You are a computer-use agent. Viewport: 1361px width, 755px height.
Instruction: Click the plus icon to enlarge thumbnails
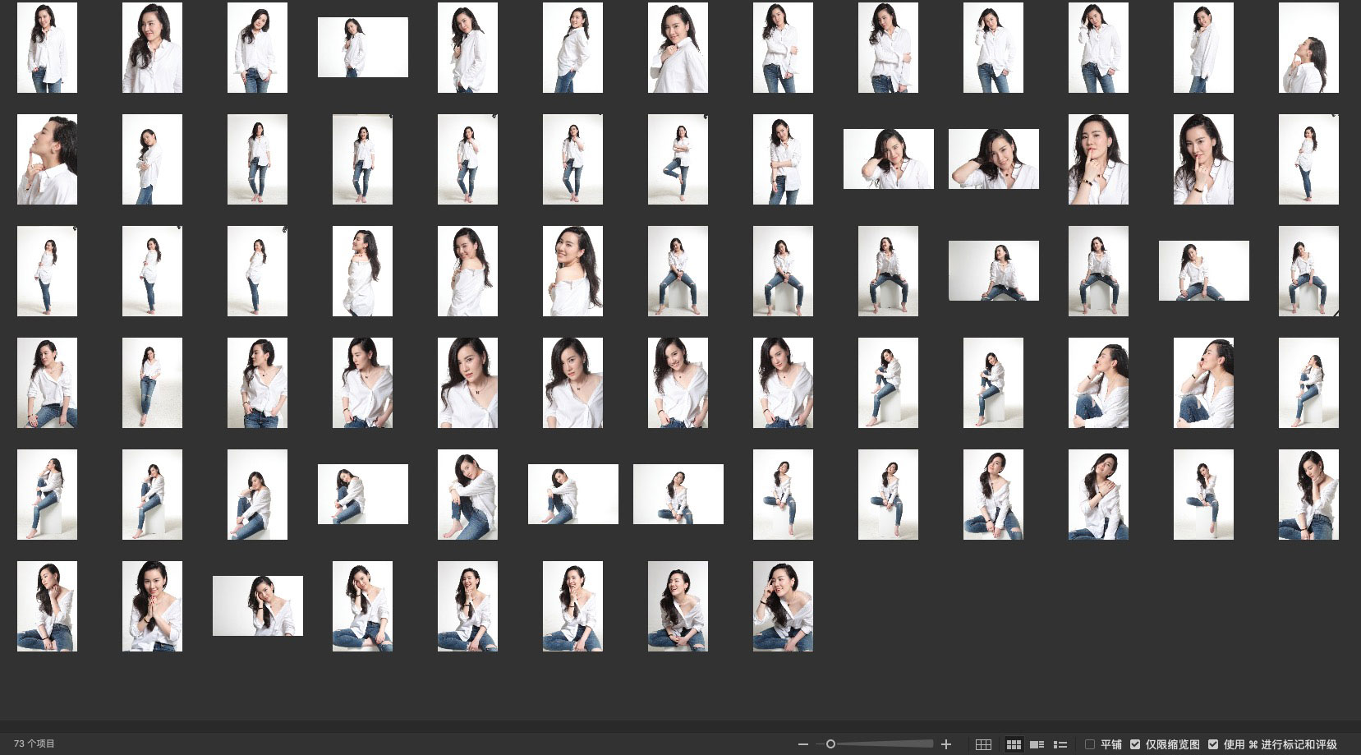tap(946, 744)
